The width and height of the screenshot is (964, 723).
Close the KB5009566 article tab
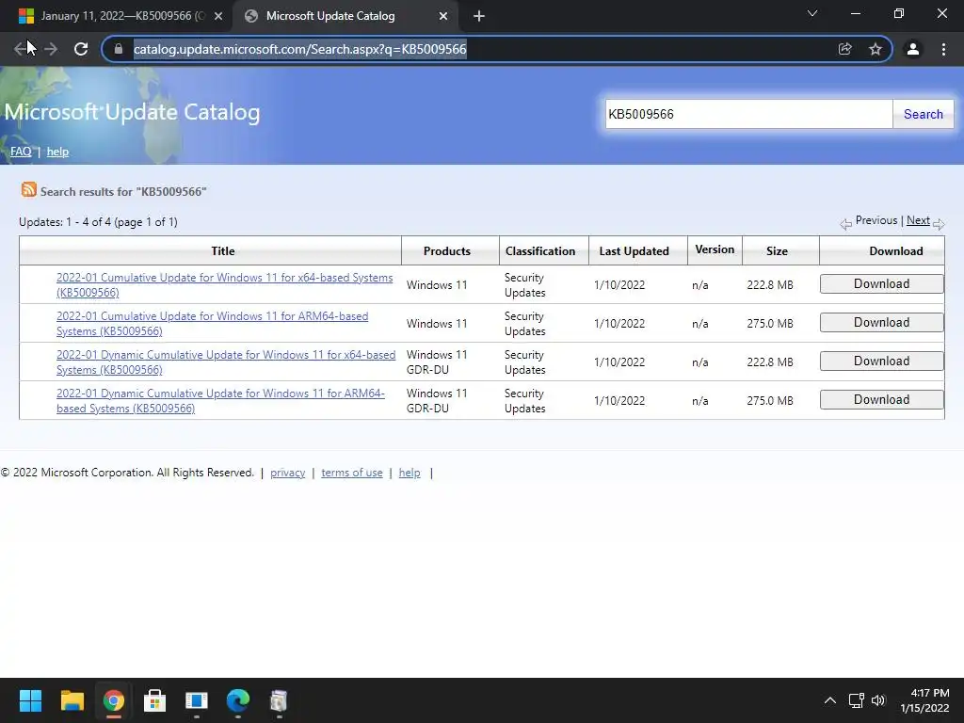pyautogui.click(x=218, y=17)
